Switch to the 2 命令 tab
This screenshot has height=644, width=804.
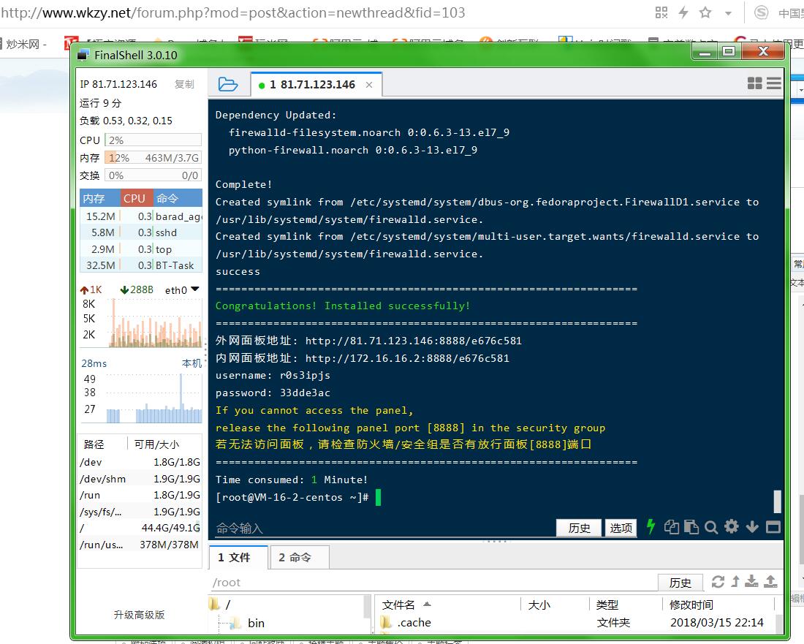pyautogui.click(x=295, y=558)
